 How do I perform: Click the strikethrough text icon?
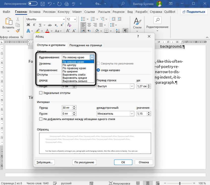pos(49,25)
